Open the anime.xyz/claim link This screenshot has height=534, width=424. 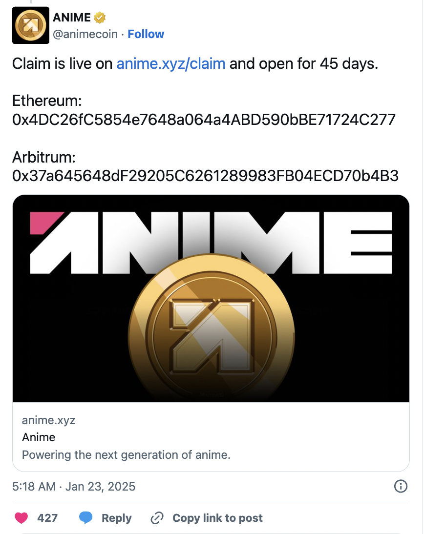tap(170, 63)
